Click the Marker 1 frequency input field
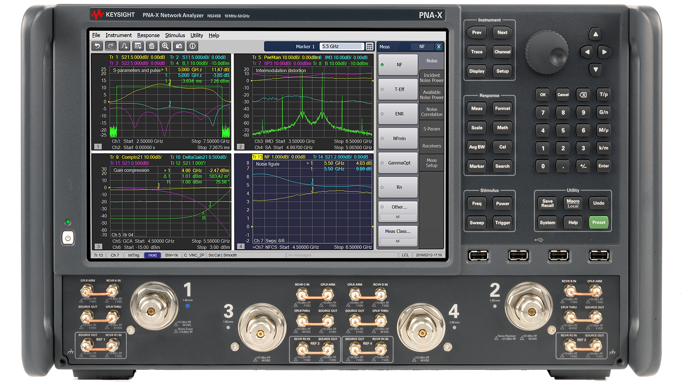The width and height of the screenshot is (681, 383). click(342, 46)
